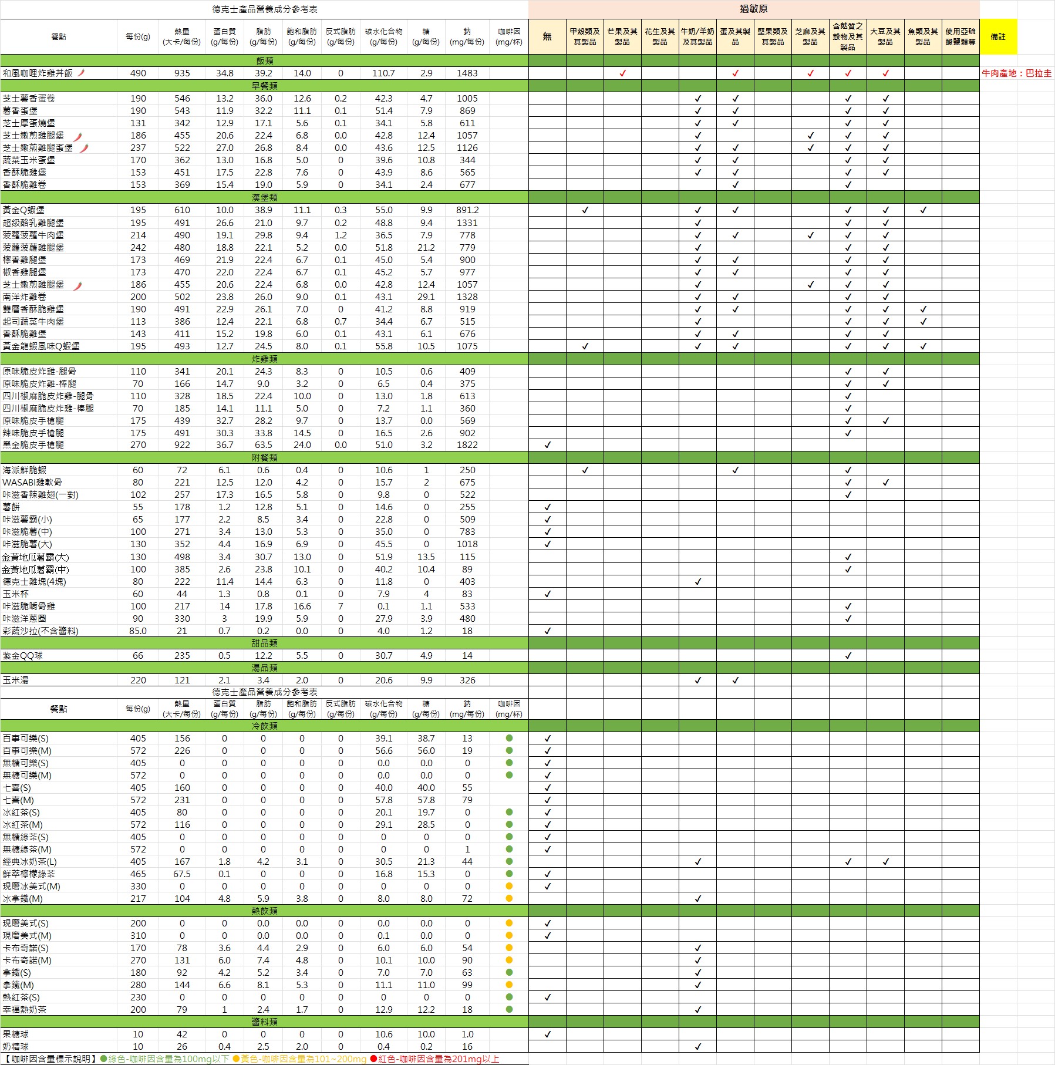Image resolution: width=1055 pixels, height=1065 pixels.
Task: Click the yellow caffeine dot for 現磨冰美式(M)
Action: tap(509, 886)
